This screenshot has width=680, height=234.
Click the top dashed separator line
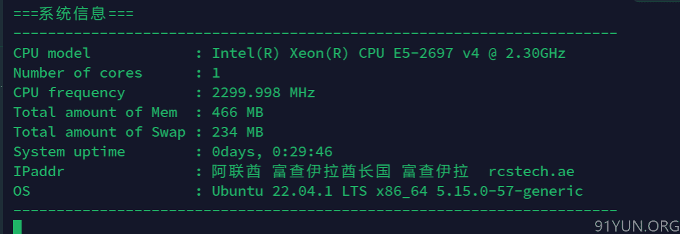point(315,33)
